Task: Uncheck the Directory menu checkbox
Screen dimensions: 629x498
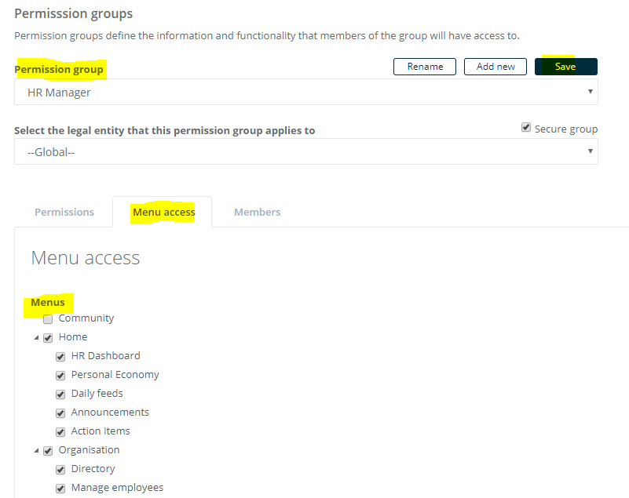Action: click(x=60, y=470)
